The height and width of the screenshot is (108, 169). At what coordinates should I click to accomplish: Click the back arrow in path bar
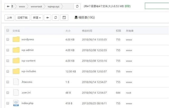click(9, 6)
